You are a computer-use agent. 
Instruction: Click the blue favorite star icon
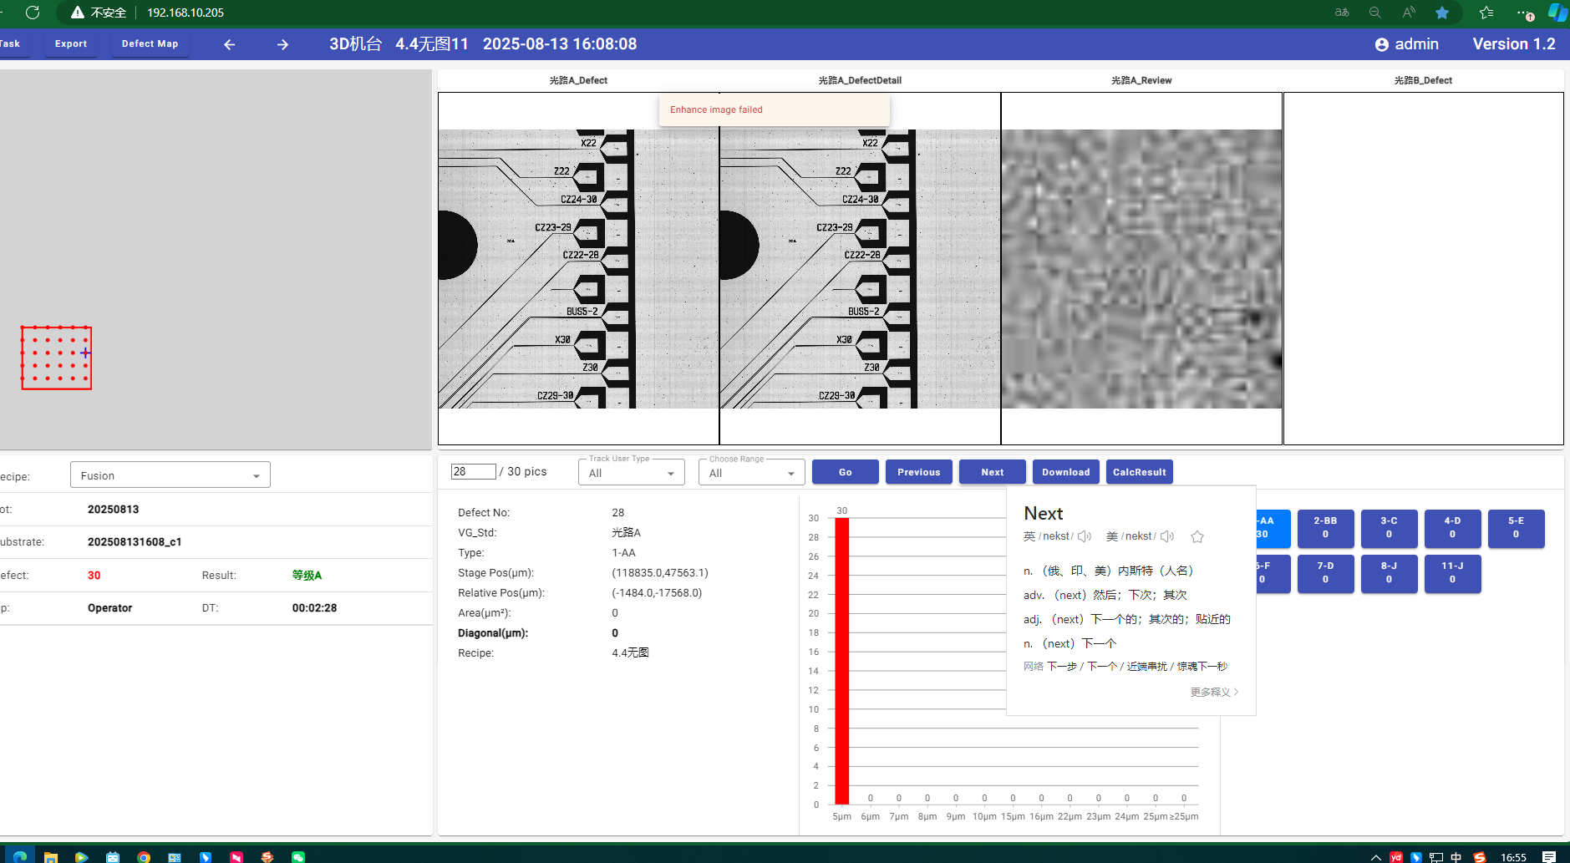tap(1442, 13)
